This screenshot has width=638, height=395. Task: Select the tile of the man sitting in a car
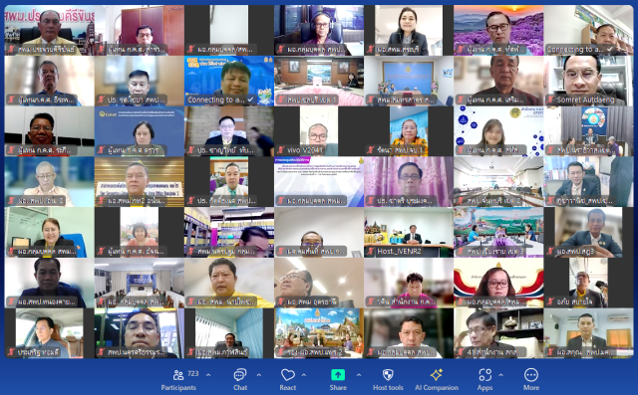click(x=49, y=333)
